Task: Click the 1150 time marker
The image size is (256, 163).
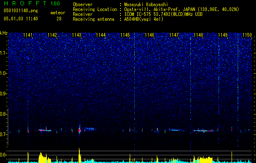Action: click(247, 35)
